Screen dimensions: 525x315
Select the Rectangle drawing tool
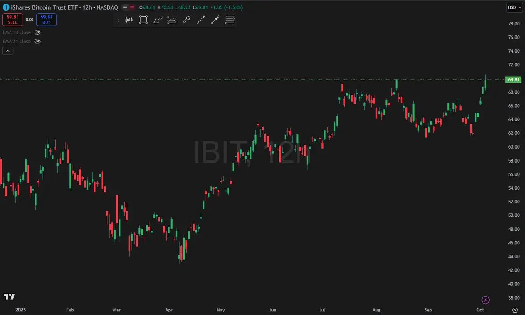(143, 20)
